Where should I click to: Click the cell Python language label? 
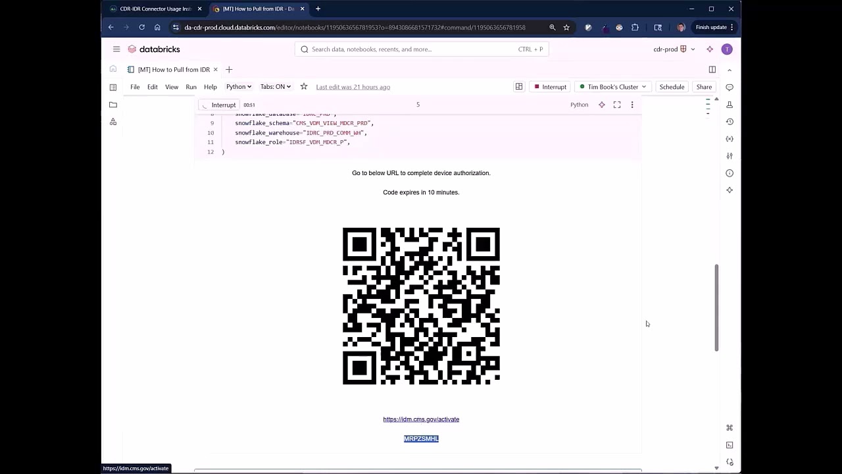[x=579, y=105]
